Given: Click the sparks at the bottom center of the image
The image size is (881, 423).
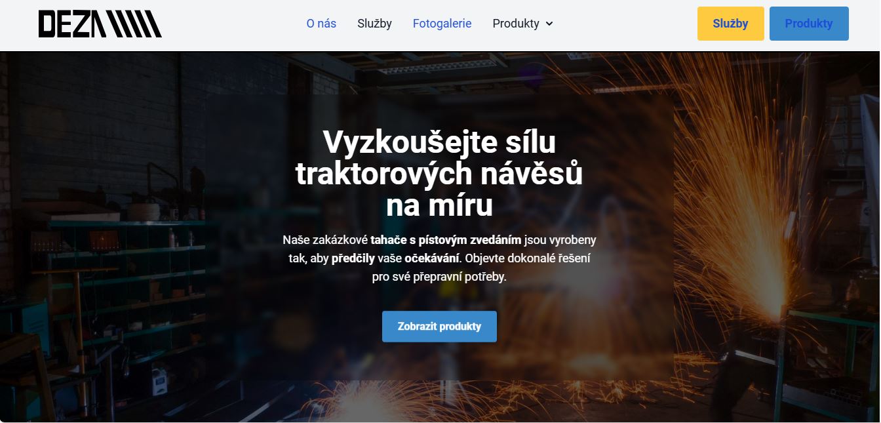Looking at the screenshot, I should coord(367,401).
